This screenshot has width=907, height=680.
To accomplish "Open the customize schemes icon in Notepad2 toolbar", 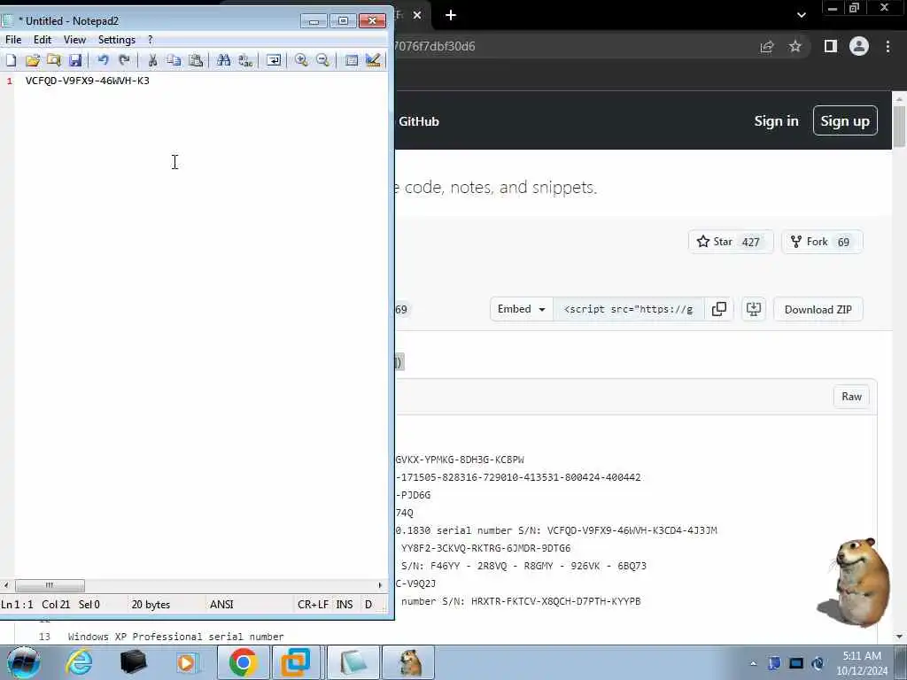I will (x=373, y=60).
